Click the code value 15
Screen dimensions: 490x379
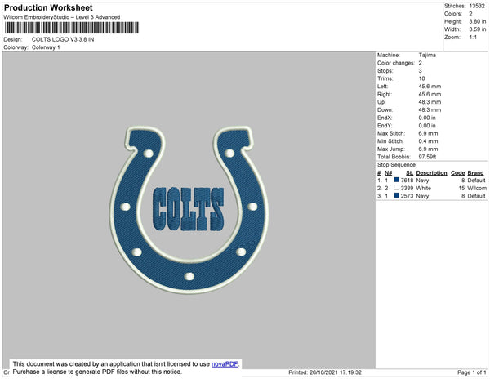462,188
